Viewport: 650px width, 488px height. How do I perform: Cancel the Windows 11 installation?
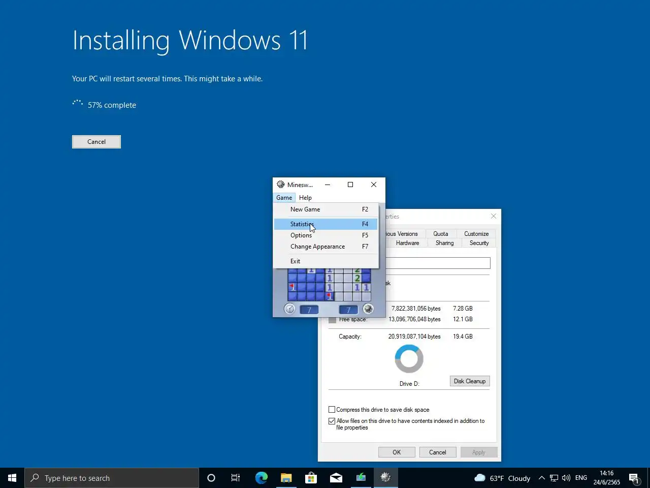(96, 142)
